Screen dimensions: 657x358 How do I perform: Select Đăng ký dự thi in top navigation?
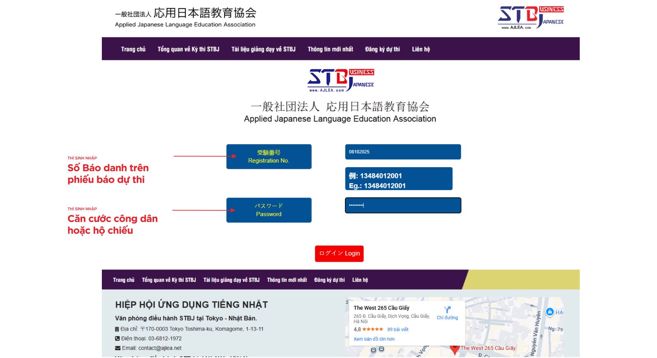click(x=382, y=49)
